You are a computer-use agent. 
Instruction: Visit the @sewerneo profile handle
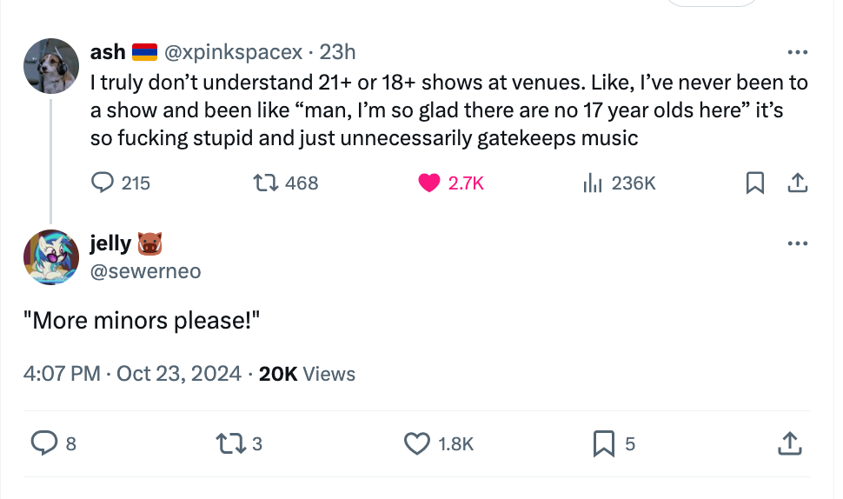(x=145, y=271)
